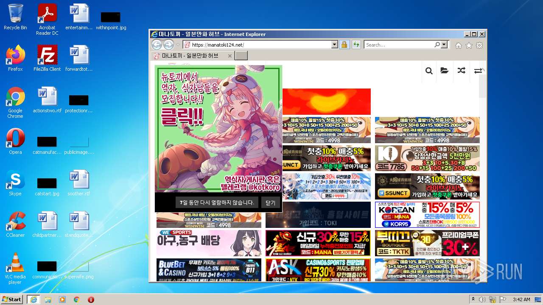Viewport: 543px width, 305px height.
Task: Click the IE Forward navigation arrow
Action: (x=168, y=44)
